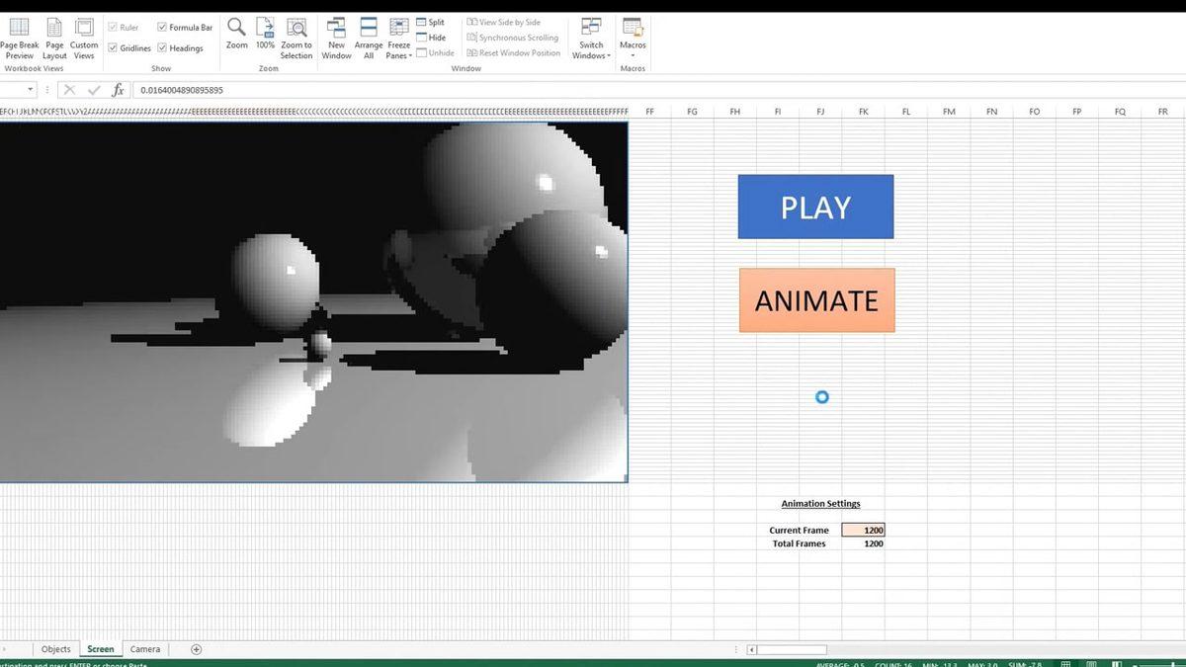
Task: Disable the Headings checkbox
Action: point(161,47)
